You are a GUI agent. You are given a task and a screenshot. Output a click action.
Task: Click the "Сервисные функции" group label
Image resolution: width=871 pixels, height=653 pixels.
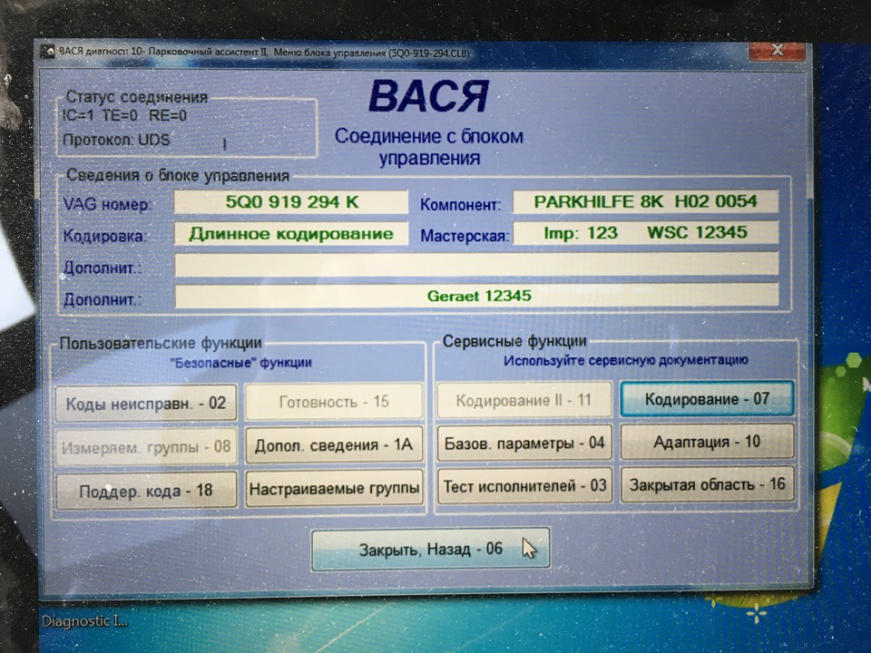(514, 341)
